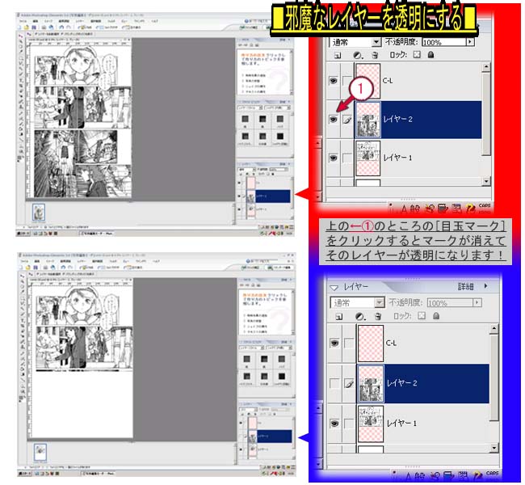Click the layer list scroll-down arrow in red-framed panel
Image resolution: width=525 pixels, height=485 pixels.
click(485, 181)
